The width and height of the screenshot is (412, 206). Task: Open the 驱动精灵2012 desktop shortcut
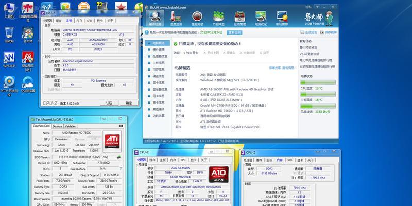coord(28,61)
